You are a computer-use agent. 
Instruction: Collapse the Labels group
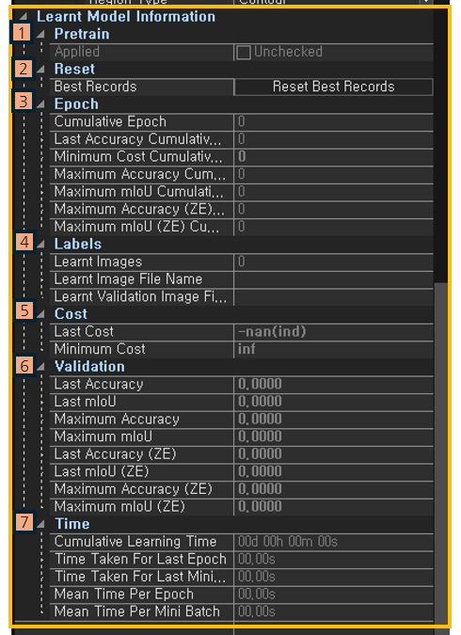(x=40, y=245)
